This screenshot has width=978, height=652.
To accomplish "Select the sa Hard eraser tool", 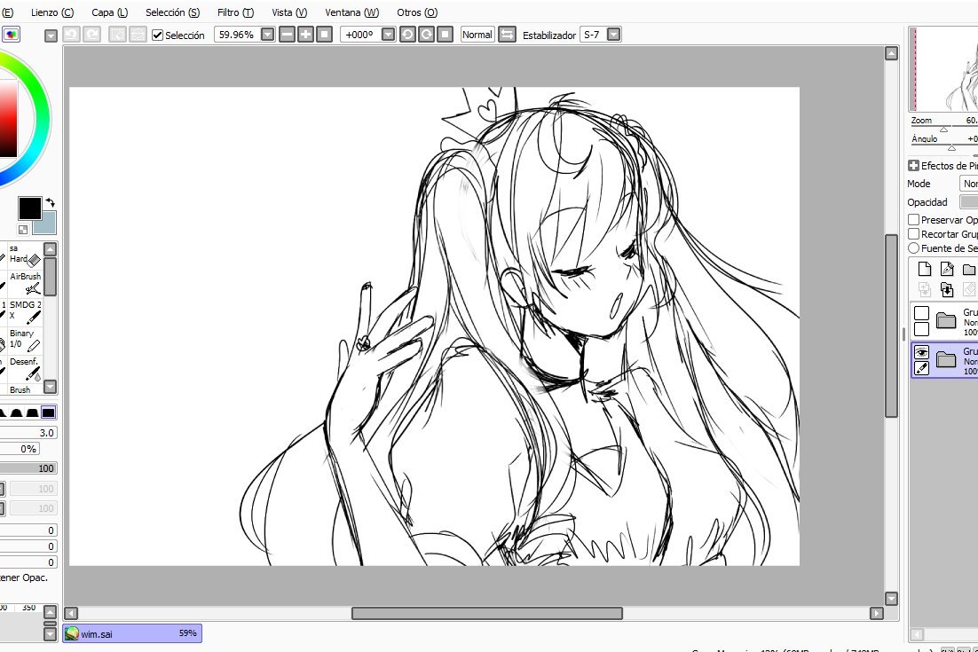I will [26, 255].
